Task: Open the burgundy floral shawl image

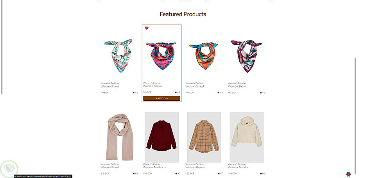Action: click(x=246, y=56)
